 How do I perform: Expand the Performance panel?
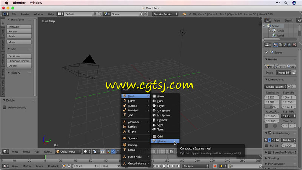(x=266, y=164)
